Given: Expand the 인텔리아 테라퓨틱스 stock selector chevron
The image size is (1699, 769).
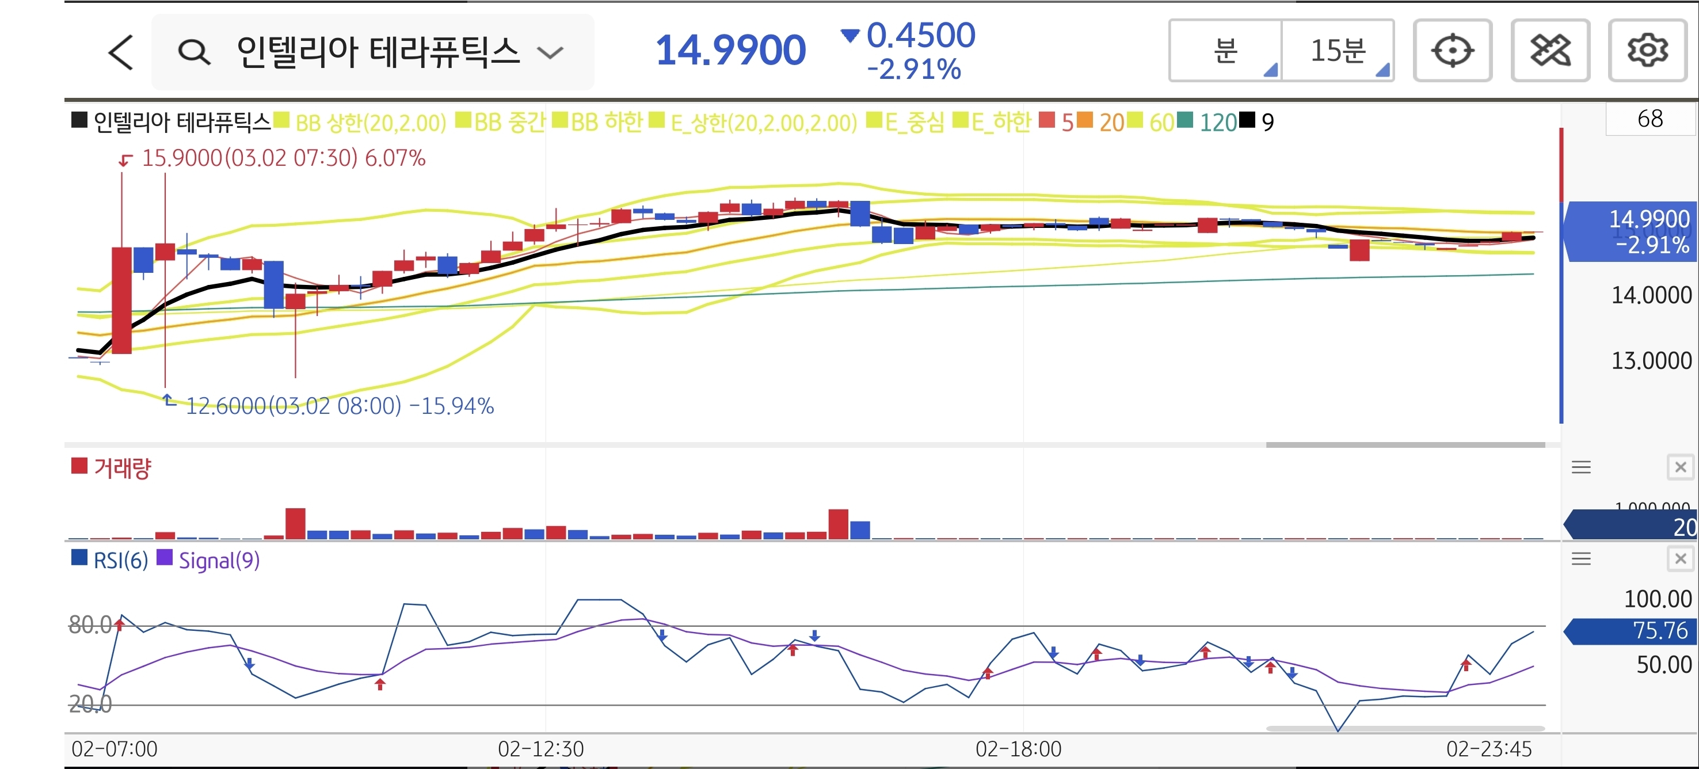Looking at the screenshot, I should tap(550, 52).
